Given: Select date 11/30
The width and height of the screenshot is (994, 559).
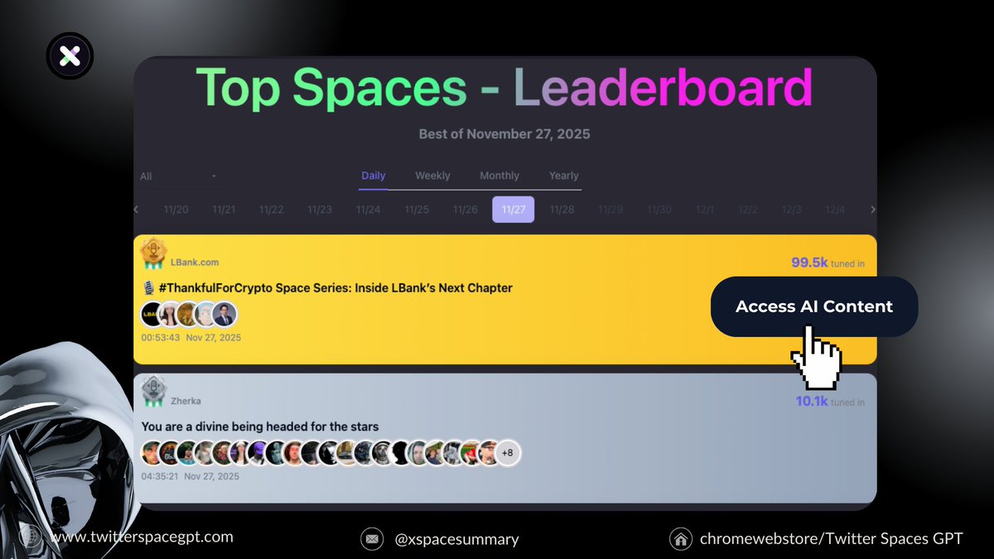Looking at the screenshot, I should pos(659,210).
